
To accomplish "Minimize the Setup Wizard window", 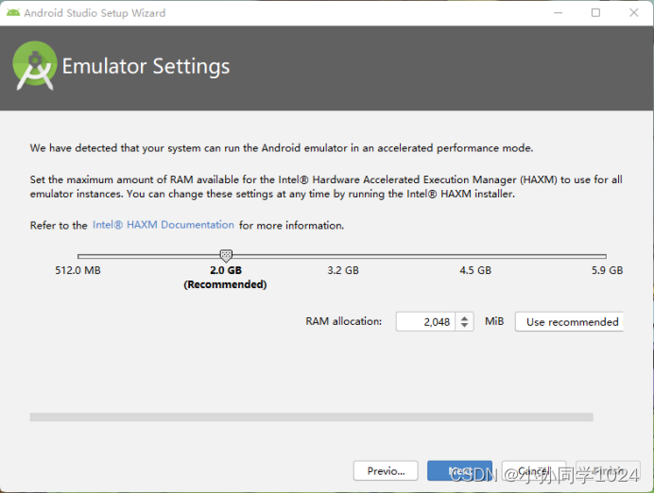I will pyautogui.click(x=558, y=13).
